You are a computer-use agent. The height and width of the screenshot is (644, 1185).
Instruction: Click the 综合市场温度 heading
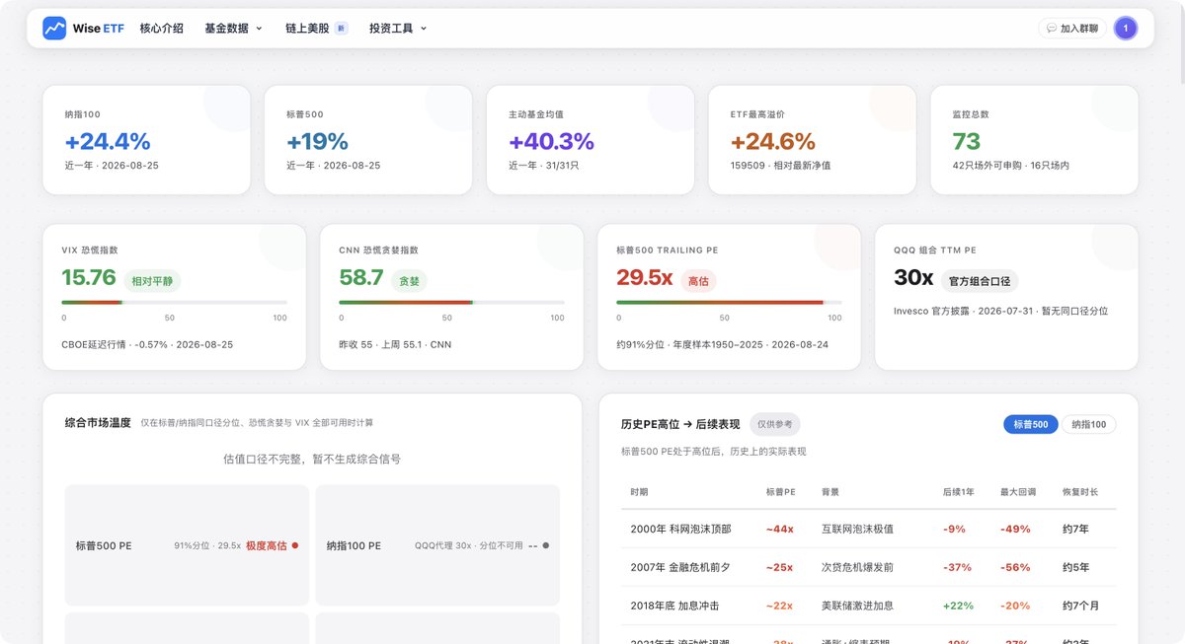98,422
